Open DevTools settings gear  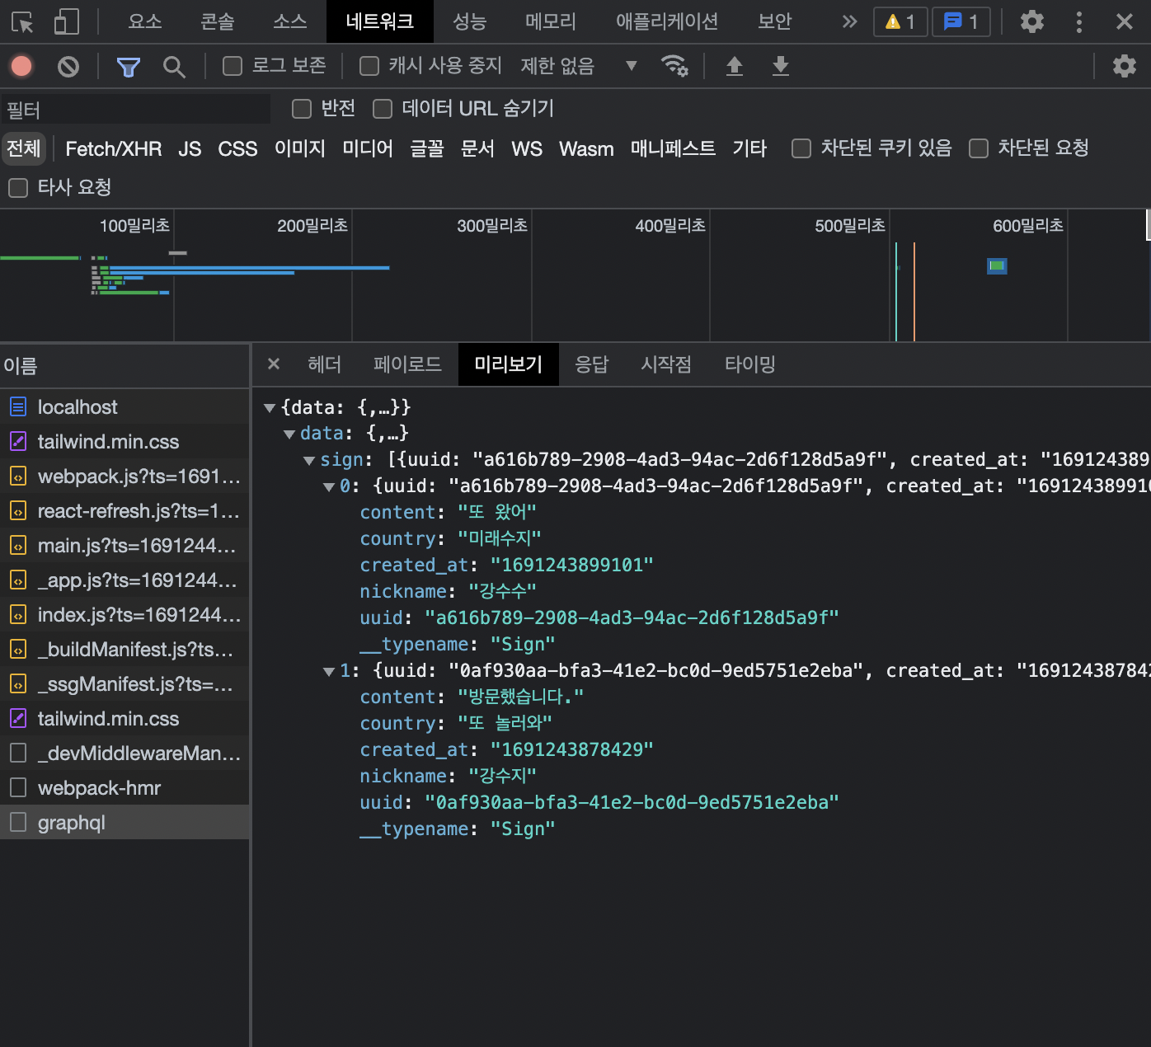(x=1031, y=21)
